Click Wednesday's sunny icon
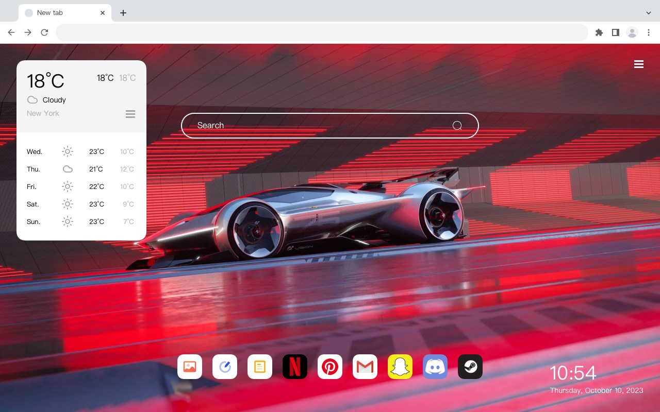Viewport: 660px width, 412px height. click(x=68, y=151)
